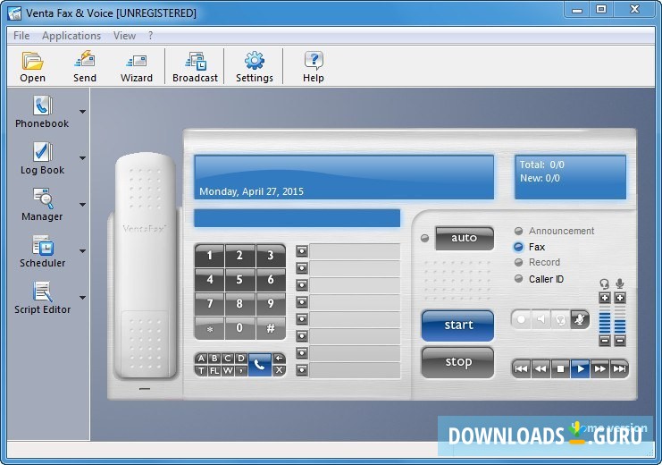Screen dimensions: 662x465
Task: Click the Send fax toolbar icon
Action: [85, 67]
